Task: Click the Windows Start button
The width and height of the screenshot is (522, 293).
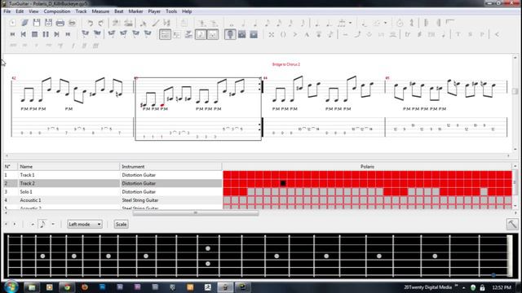Action: click(x=11, y=286)
